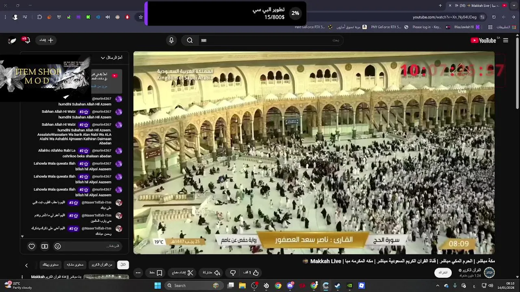Open the volume speaker extension icon
This screenshot has height=292, width=520.
(108, 17)
